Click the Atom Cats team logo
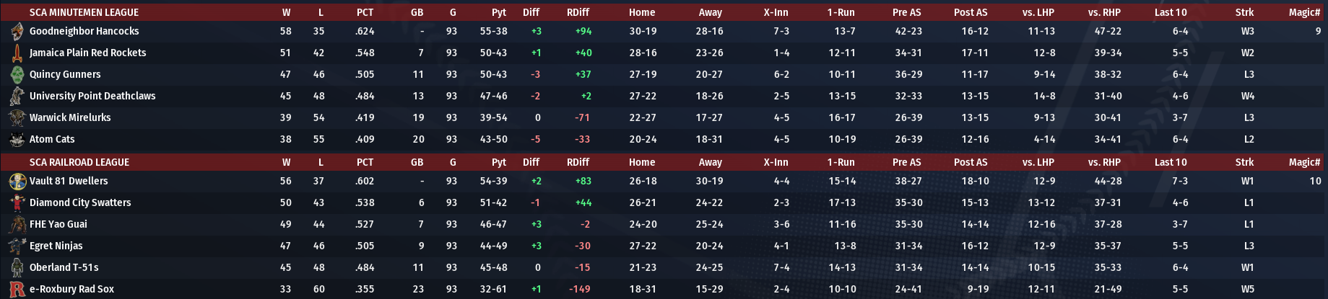Viewport: 1328px width, 299px height. (x=17, y=140)
